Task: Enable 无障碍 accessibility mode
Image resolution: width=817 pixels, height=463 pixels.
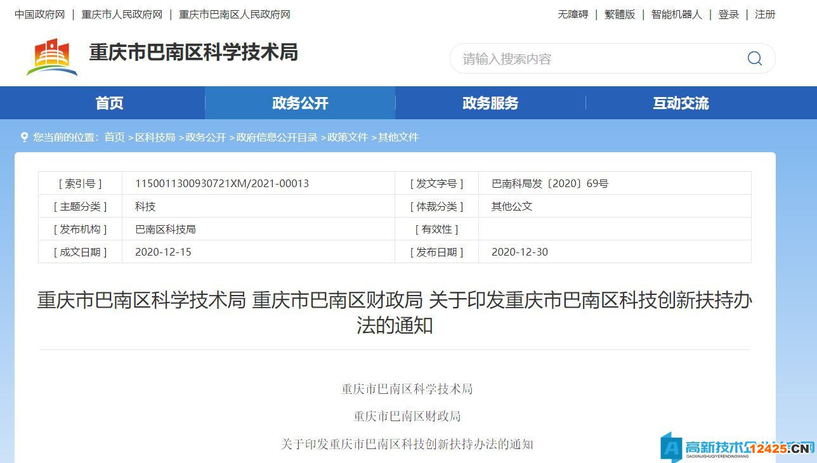Action: click(x=573, y=14)
